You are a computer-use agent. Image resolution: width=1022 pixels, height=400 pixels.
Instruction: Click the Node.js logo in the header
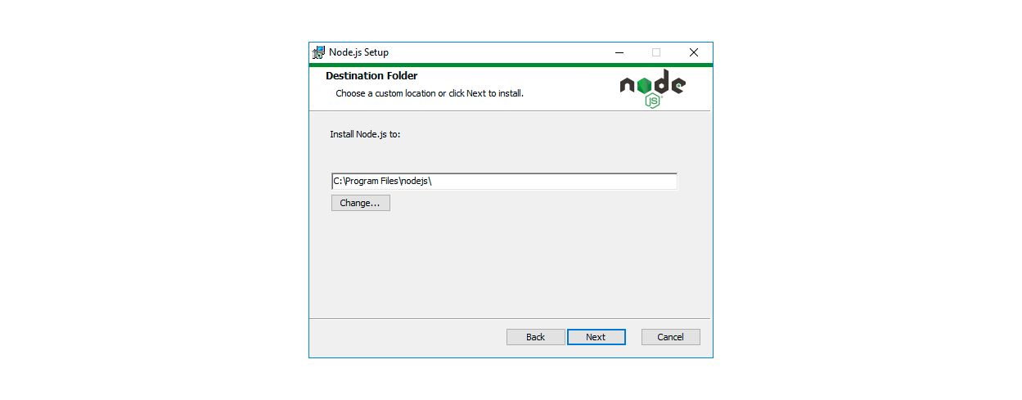(x=653, y=88)
